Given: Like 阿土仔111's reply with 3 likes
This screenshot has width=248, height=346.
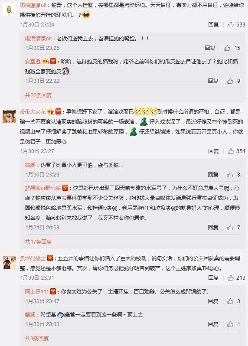Looking at the screenshot, I should point(230,301).
